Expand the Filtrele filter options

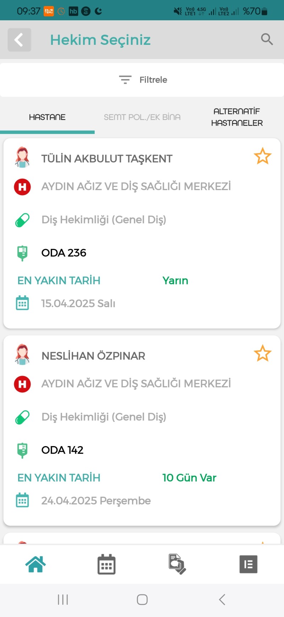pos(143,80)
